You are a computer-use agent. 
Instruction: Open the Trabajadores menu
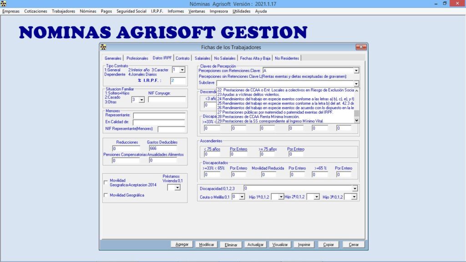[x=63, y=11]
